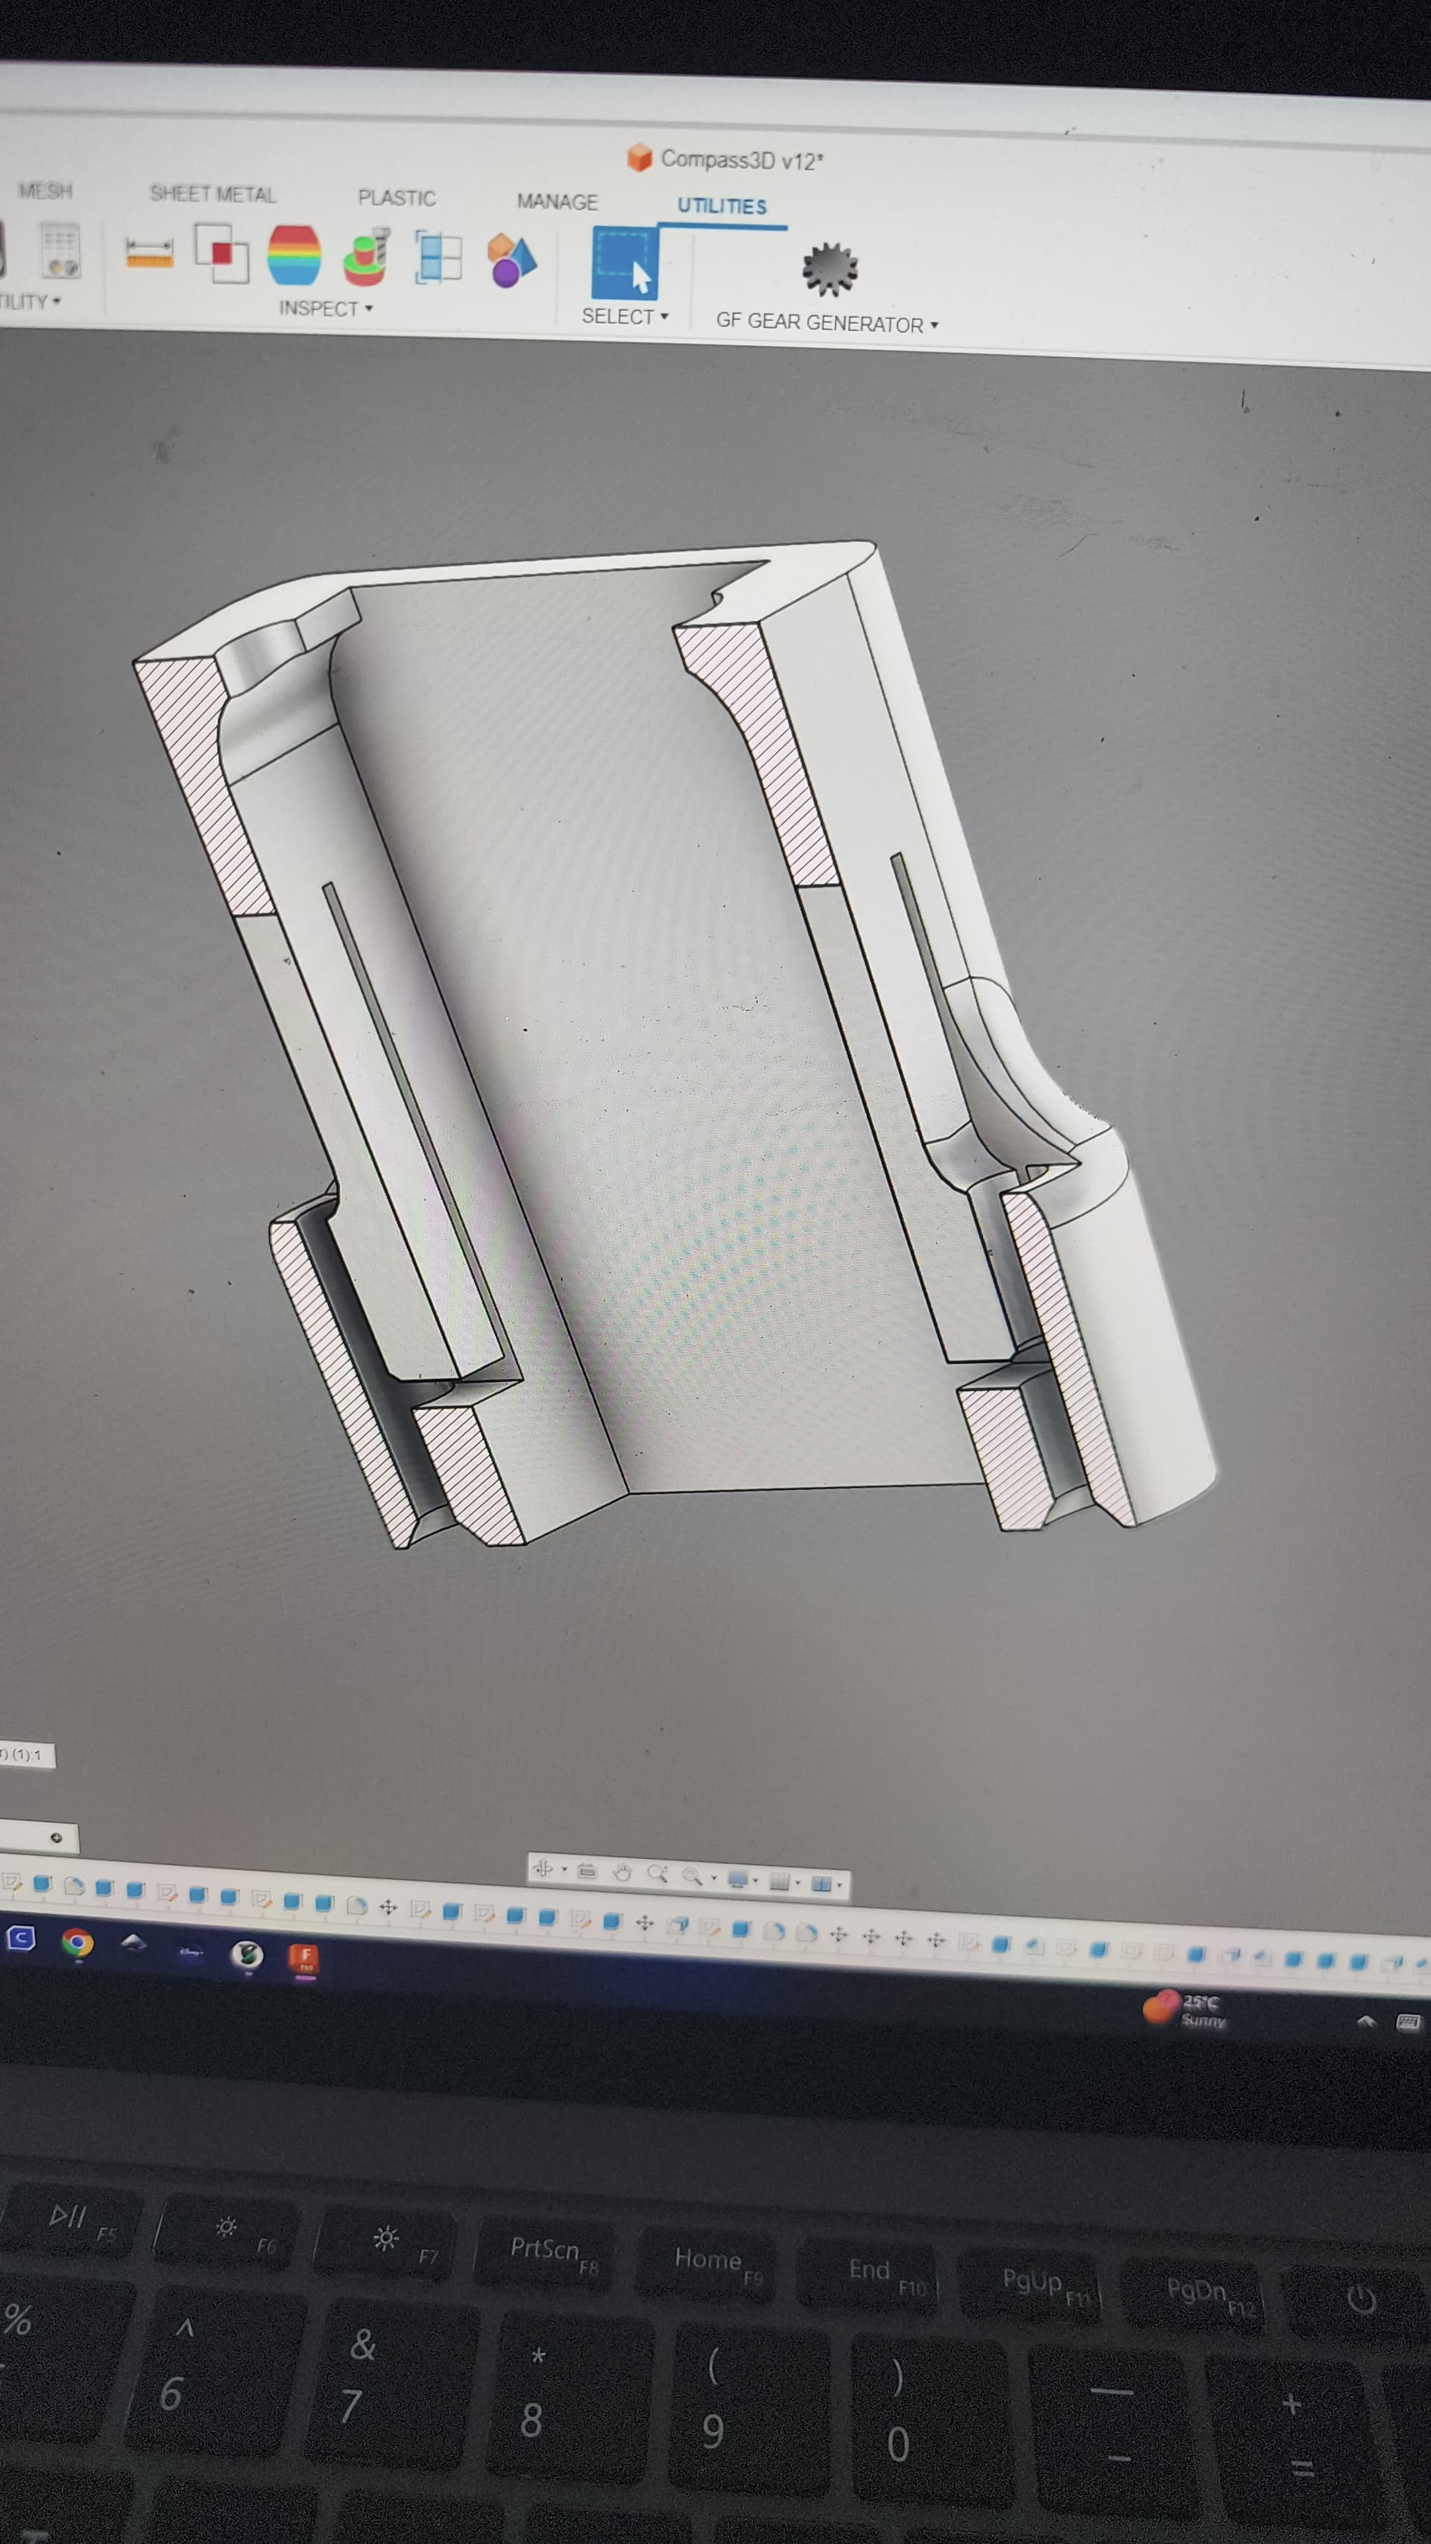Open the Orbit type dropdown arrow
Image resolution: width=1431 pixels, height=2544 pixels.
(x=565, y=1869)
